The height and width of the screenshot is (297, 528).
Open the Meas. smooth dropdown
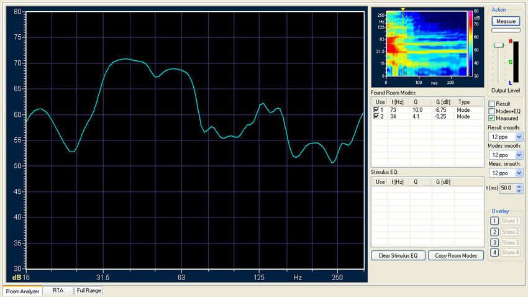tap(519, 173)
